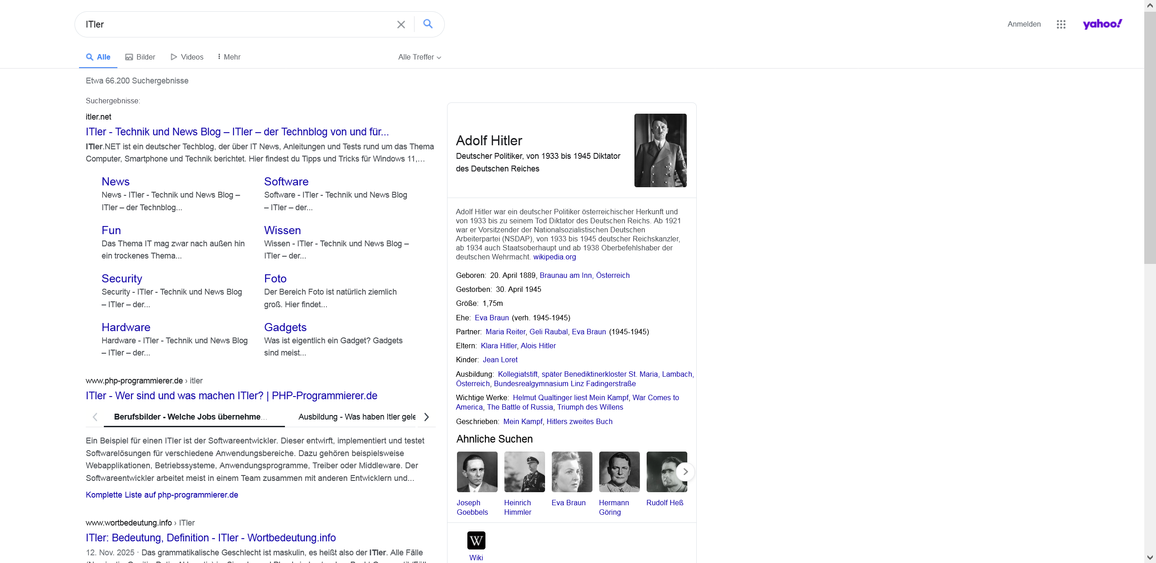The image size is (1156, 563).
Task: Open the Alle tab
Action: point(98,57)
